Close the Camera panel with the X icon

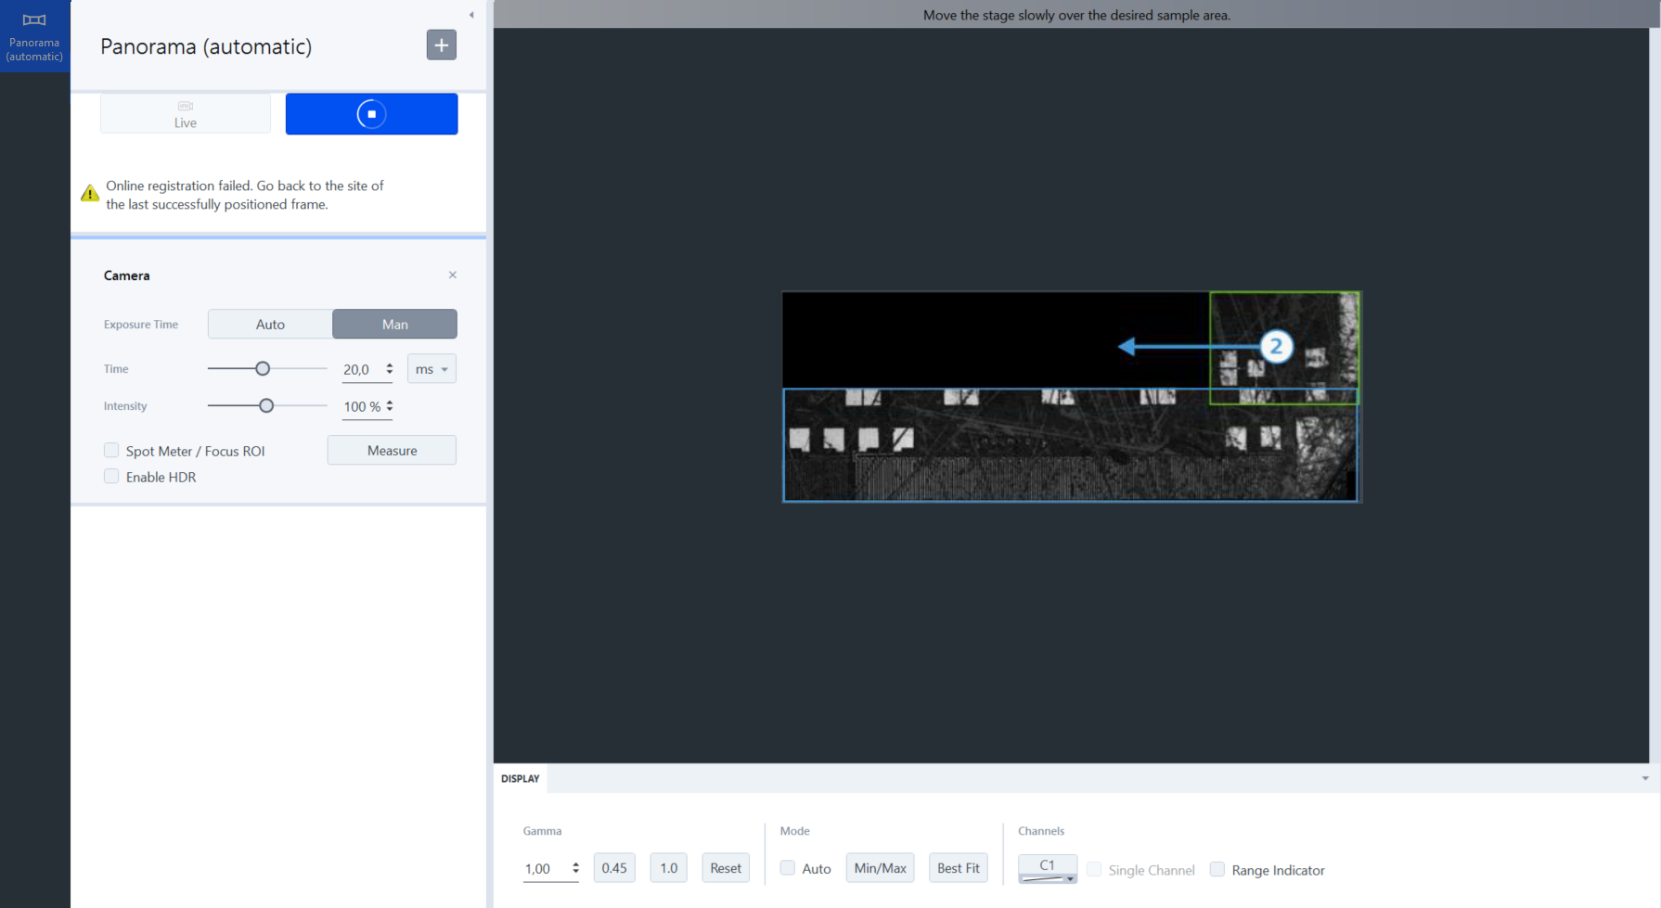(452, 275)
